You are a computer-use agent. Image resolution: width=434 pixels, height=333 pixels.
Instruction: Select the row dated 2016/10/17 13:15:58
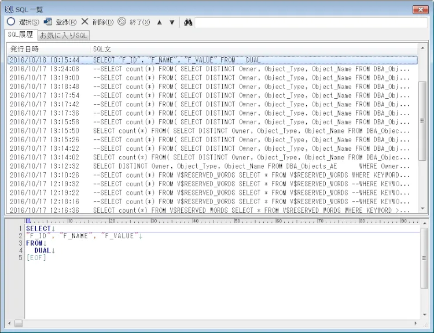click(212, 122)
